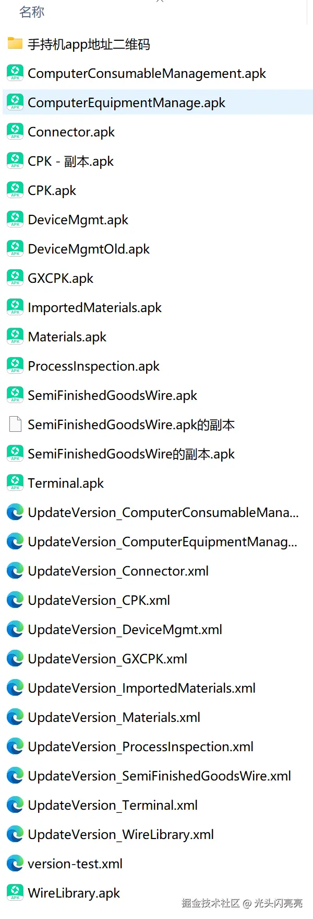Select the SemiFinishedGoodsWire的副本.apk file name
Image resolution: width=313 pixels, height=919 pixels.
tap(131, 454)
